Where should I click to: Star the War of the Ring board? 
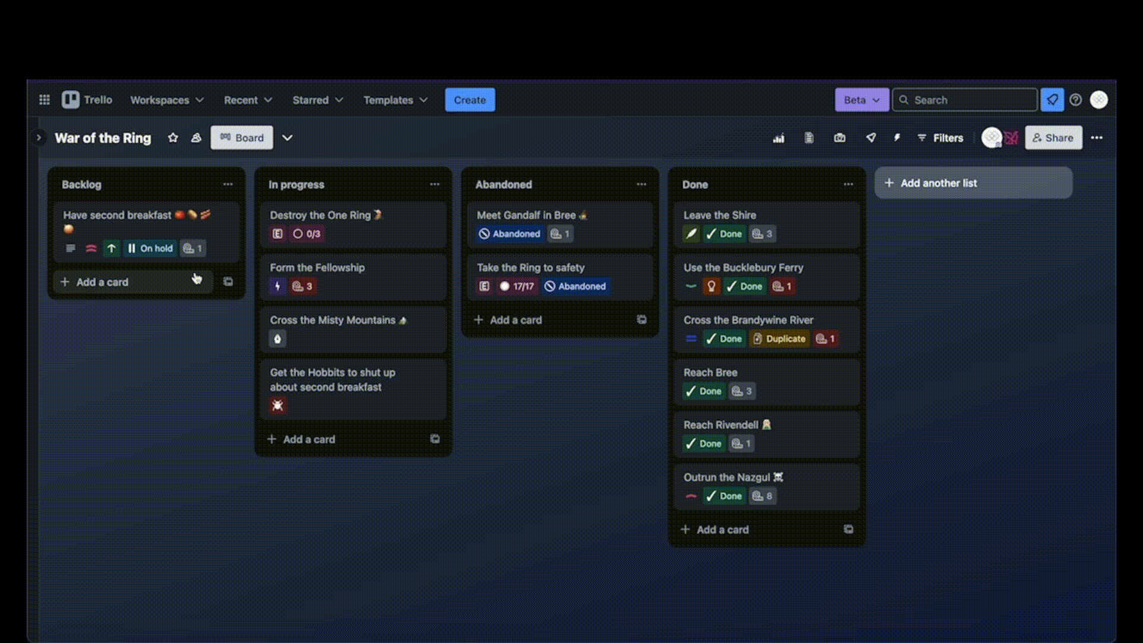[173, 138]
